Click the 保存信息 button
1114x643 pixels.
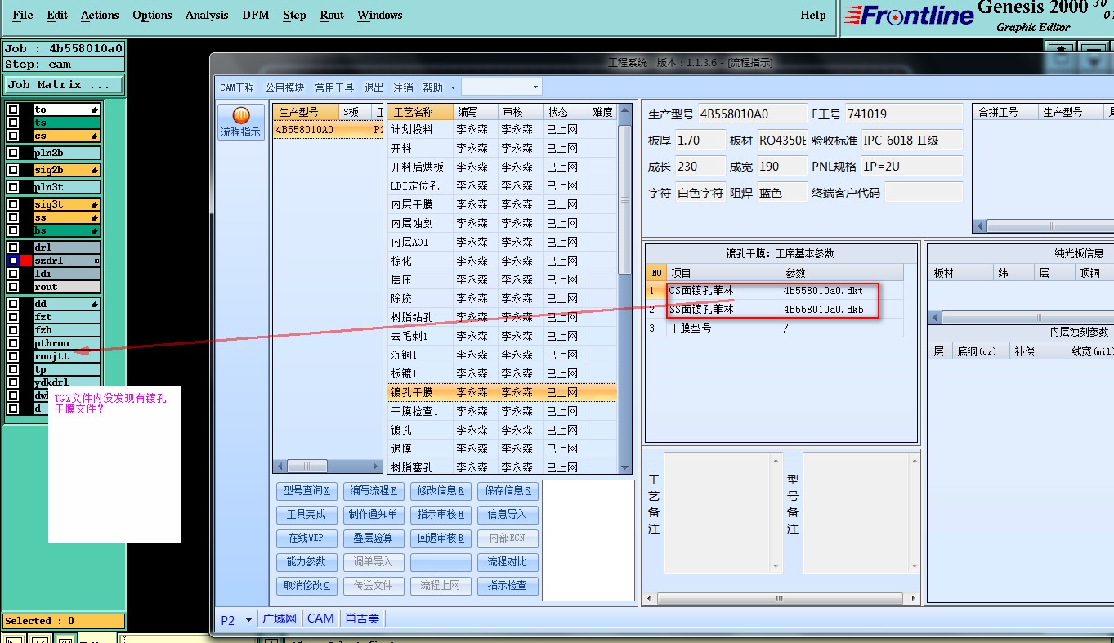pyautogui.click(x=508, y=490)
